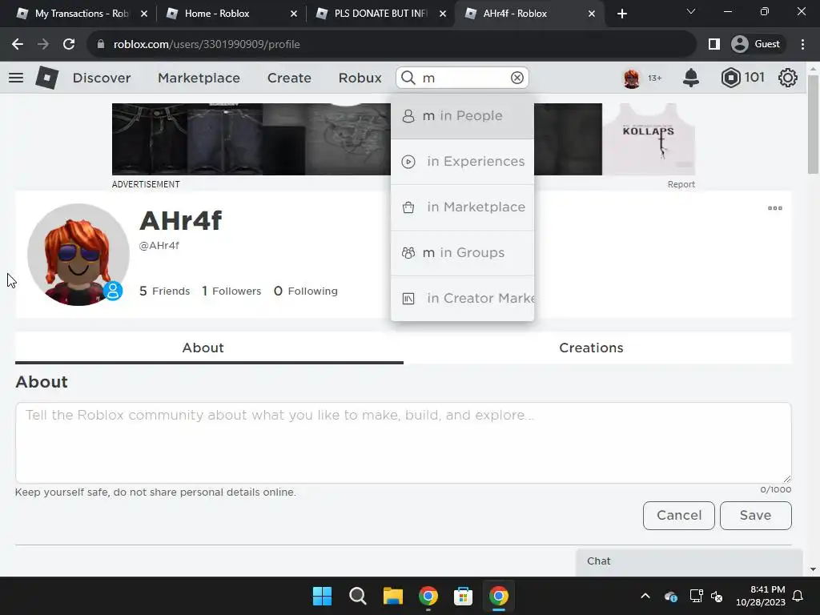Open Chrome's three-dot menu

click(x=802, y=45)
